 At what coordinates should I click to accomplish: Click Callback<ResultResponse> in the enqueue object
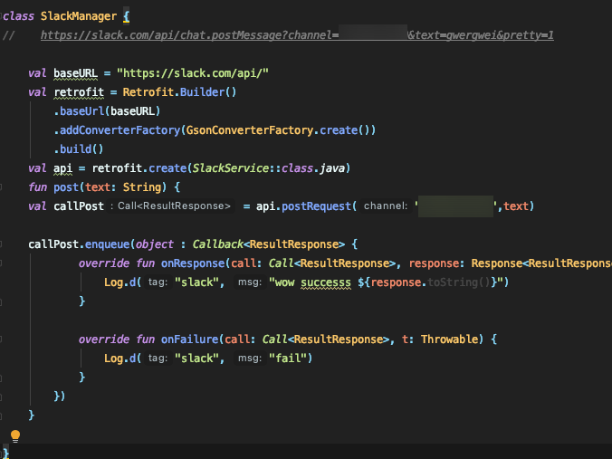(x=269, y=244)
